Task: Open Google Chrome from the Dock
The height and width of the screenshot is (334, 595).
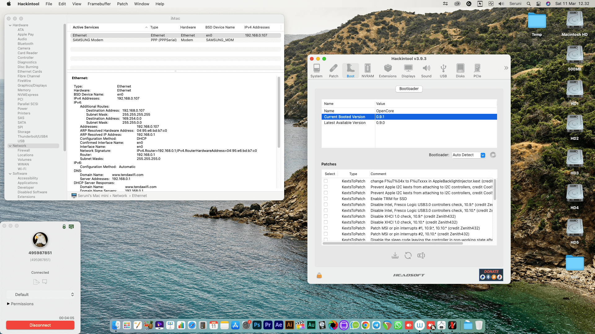Action: 365,325
